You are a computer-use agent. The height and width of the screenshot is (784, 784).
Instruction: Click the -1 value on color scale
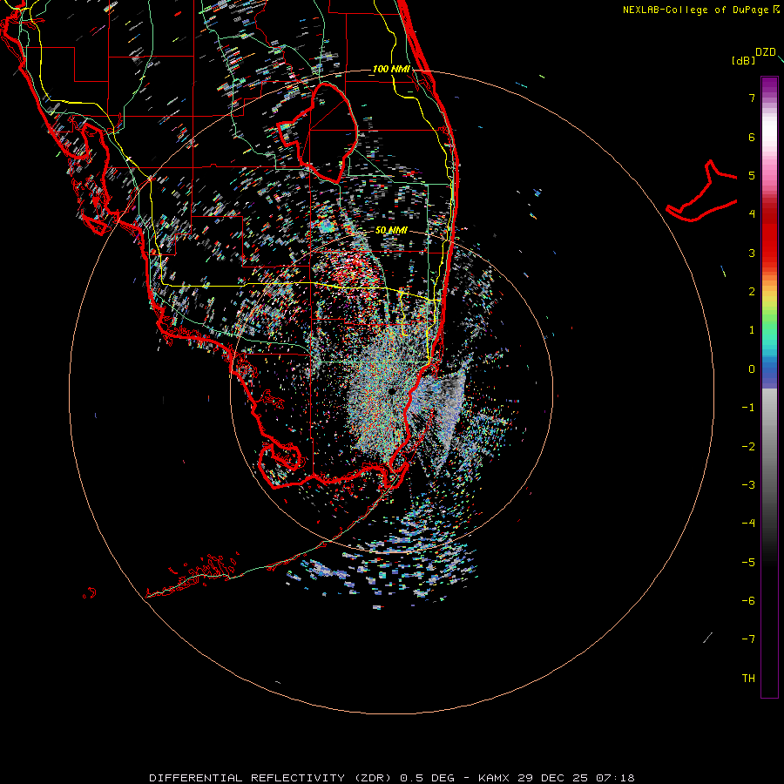click(x=748, y=408)
